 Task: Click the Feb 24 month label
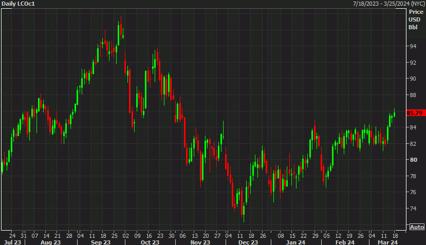pyautogui.click(x=345, y=242)
